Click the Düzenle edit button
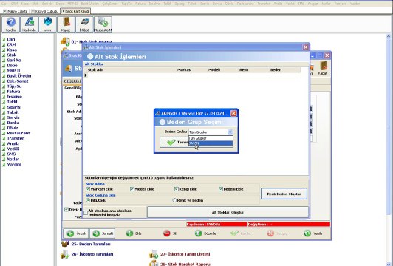The height and width of the screenshot is (266, 393). coord(205,233)
